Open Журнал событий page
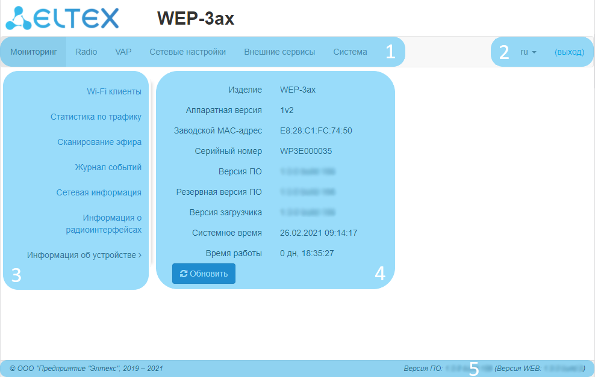Viewport: 595px width, 377px height. [x=108, y=167]
